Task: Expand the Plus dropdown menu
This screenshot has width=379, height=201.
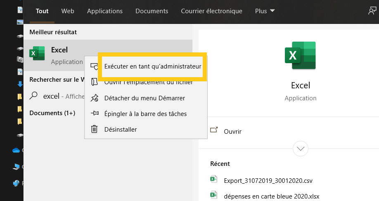Action: coord(265,11)
